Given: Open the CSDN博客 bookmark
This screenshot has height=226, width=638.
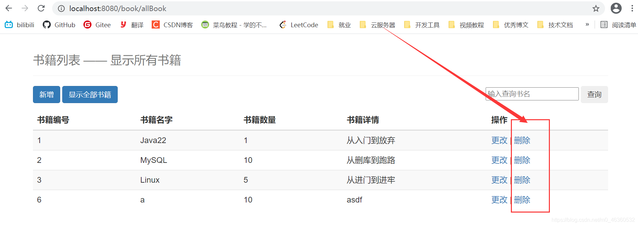Looking at the screenshot, I should tap(173, 25).
